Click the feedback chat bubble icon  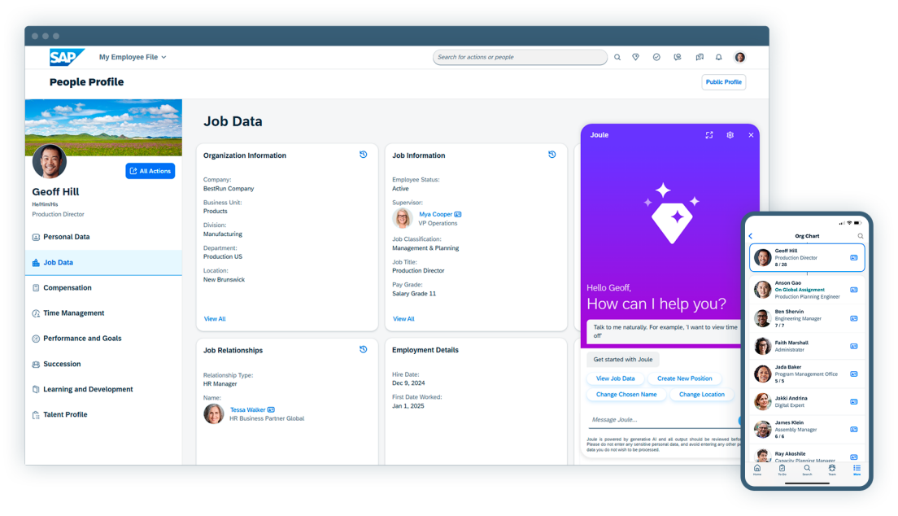tap(678, 57)
